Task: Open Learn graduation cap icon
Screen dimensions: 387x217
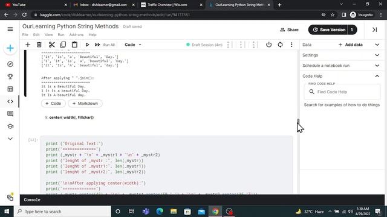Action: (10, 126)
